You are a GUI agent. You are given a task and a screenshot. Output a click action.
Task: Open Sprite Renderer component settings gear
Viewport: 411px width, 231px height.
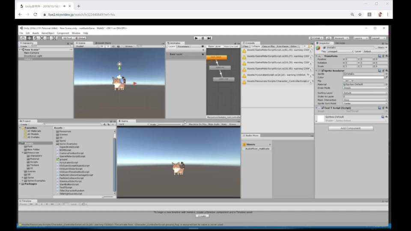[x=386, y=71]
